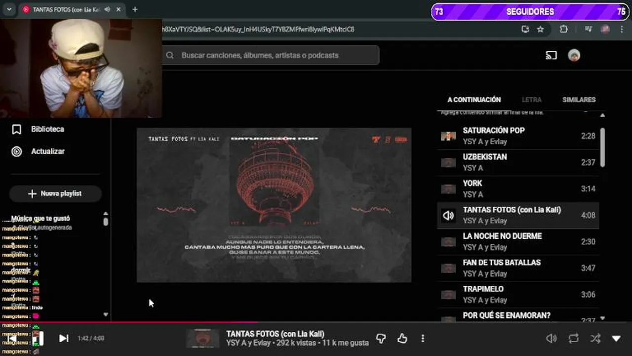Open Chrome's three-dot menu

(621, 29)
